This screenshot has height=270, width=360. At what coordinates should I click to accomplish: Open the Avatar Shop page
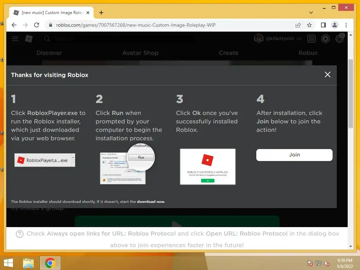click(140, 53)
